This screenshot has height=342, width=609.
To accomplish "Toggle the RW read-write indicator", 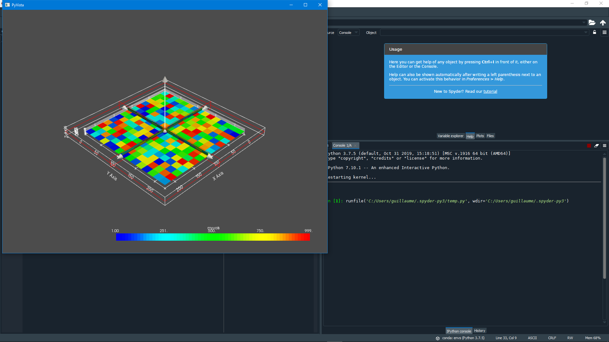I will (x=570, y=338).
